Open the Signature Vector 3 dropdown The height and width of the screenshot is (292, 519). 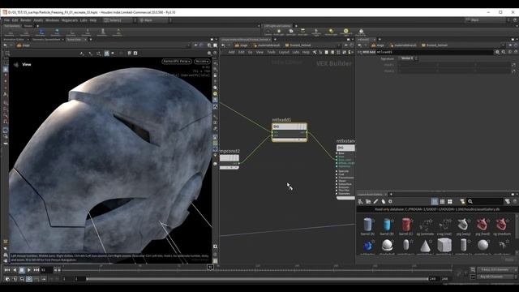coord(408,58)
